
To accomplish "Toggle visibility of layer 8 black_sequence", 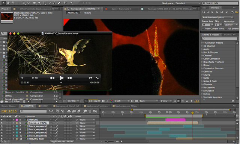I will click(2, 129).
